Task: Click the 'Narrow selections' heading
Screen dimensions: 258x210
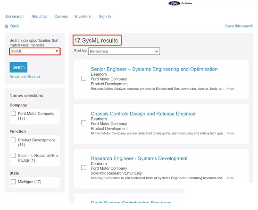Action: [x=26, y=96]
